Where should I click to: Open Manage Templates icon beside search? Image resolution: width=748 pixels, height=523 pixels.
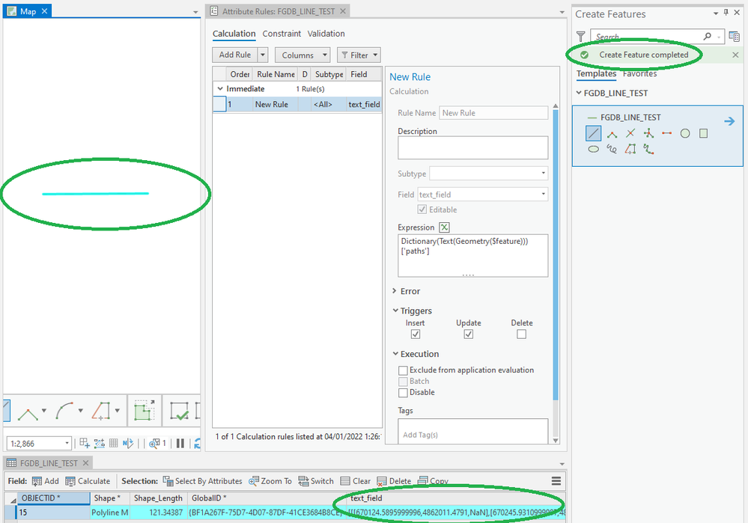click(735, 36)
